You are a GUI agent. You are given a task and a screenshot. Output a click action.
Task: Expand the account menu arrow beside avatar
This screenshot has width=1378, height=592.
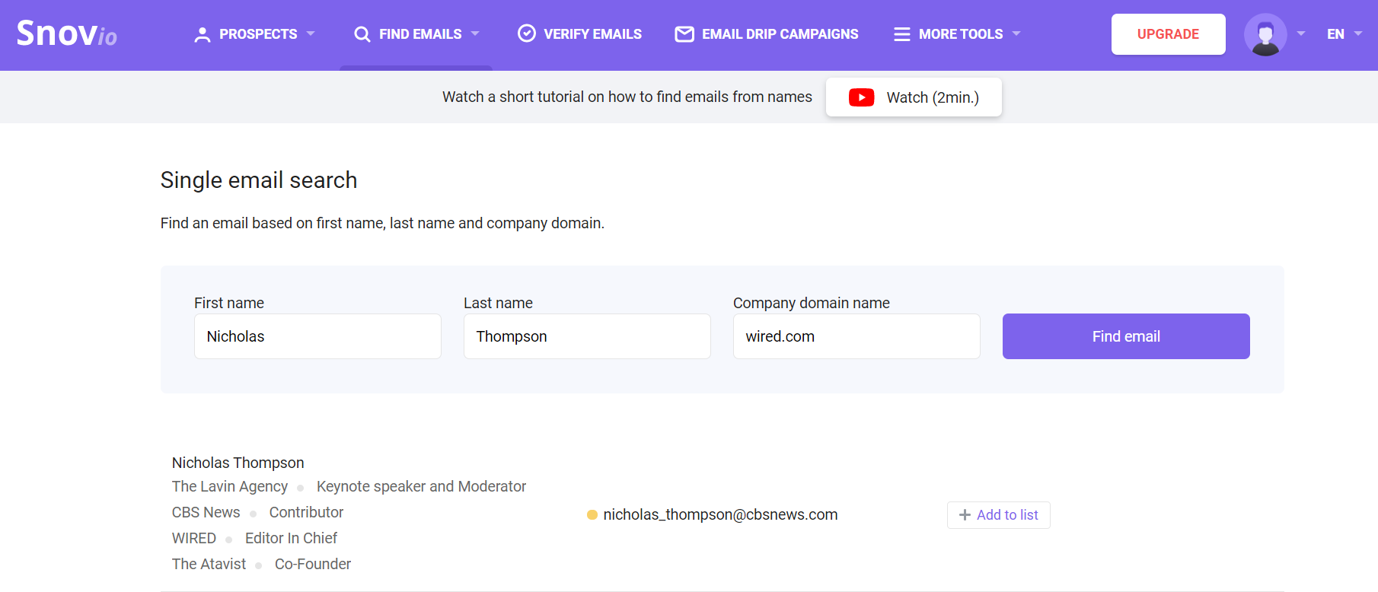[x=1301, y=33]
